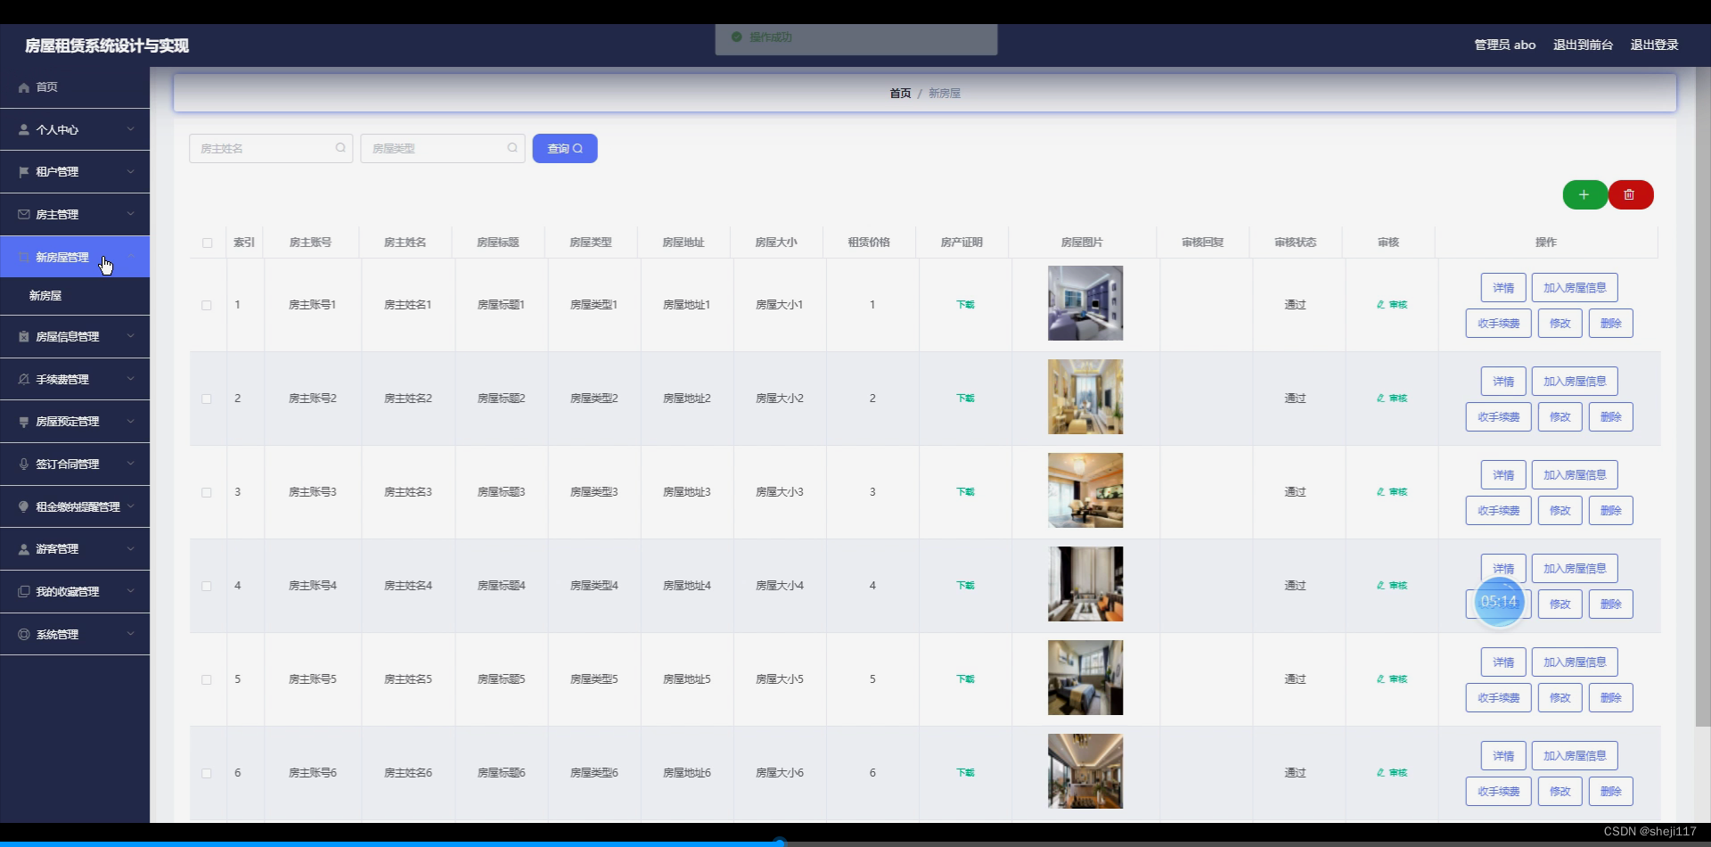Check the checkbox for row index 1
Image resolution: width=1711 pixels, height=847 pixels.
coord(206,305)
